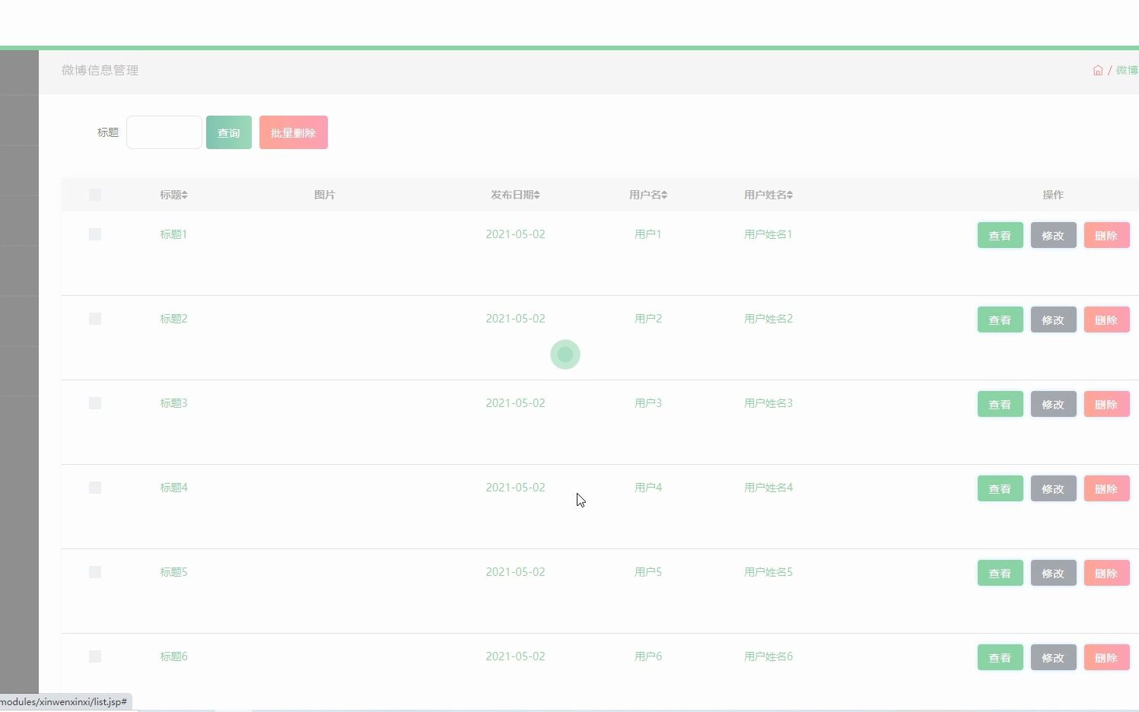Click the 操作 column header
This screenshot has width=1139, height=712.
(1053, 195)
